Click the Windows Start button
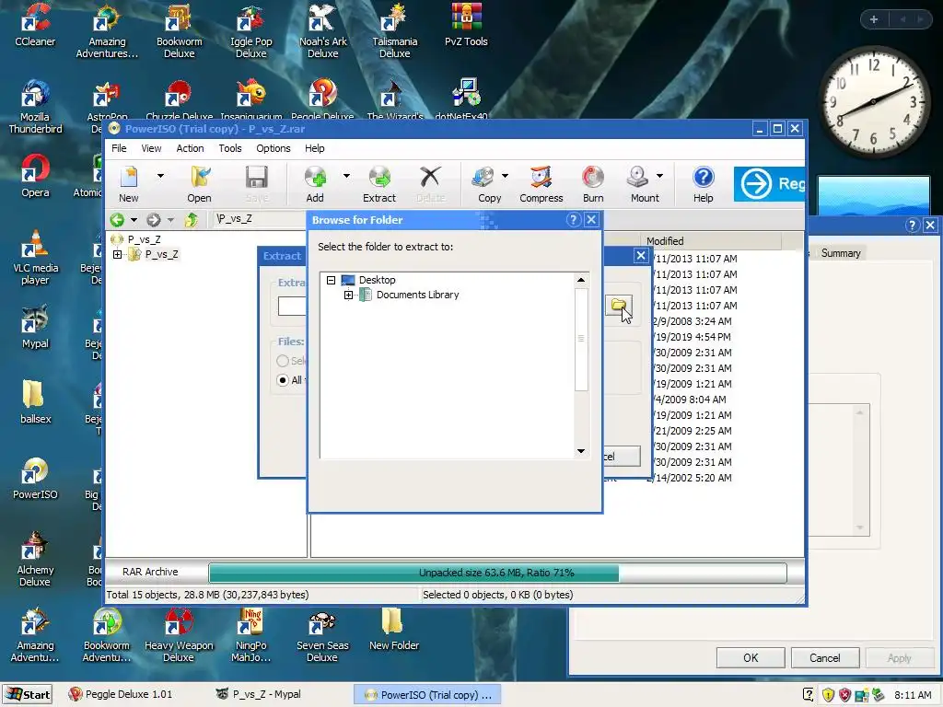This screenshot has height=707, width=943. click(28, 694)
